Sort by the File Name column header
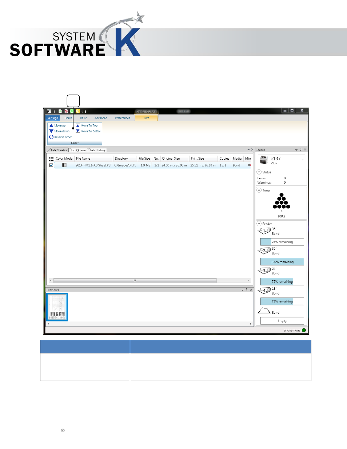Screen dimensions: 347x449 (x=94, y=159)
